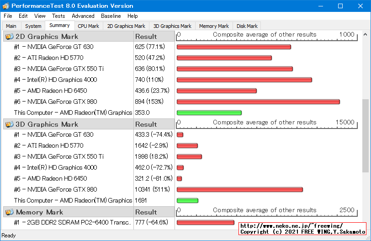Open the Edit menu

(23, 16)
